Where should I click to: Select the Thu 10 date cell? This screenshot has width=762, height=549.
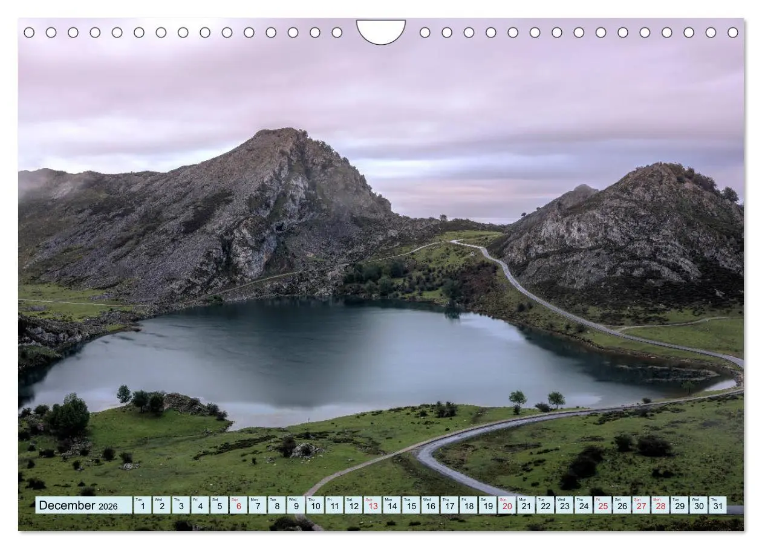point(315,505)
